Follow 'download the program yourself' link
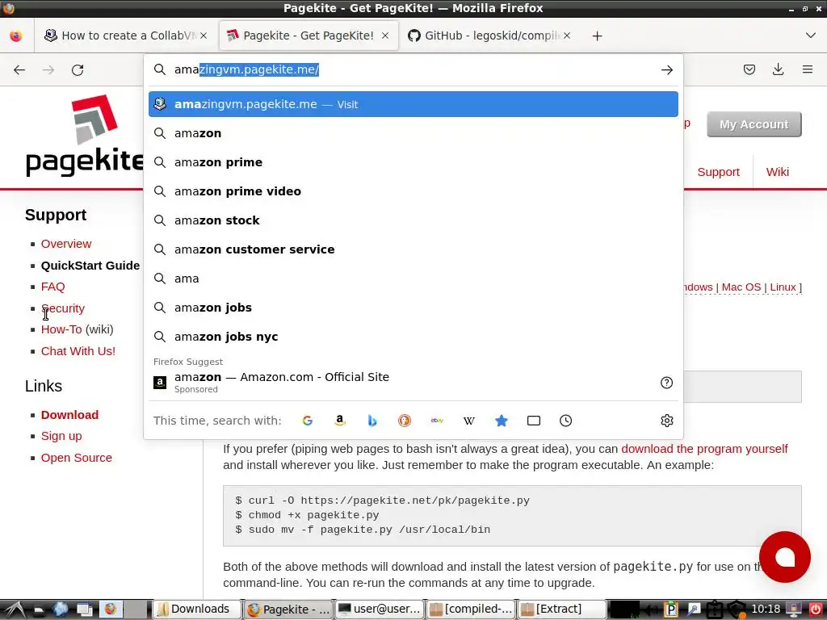827x620 pixels. click(x=704, y=449)
